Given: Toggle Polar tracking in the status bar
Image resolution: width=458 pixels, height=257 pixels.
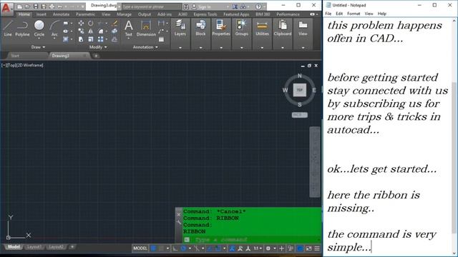Looking at the screenshot, I should pos(183,248).
